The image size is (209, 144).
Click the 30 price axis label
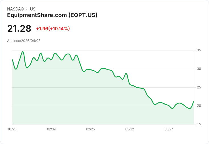(199, 69)
